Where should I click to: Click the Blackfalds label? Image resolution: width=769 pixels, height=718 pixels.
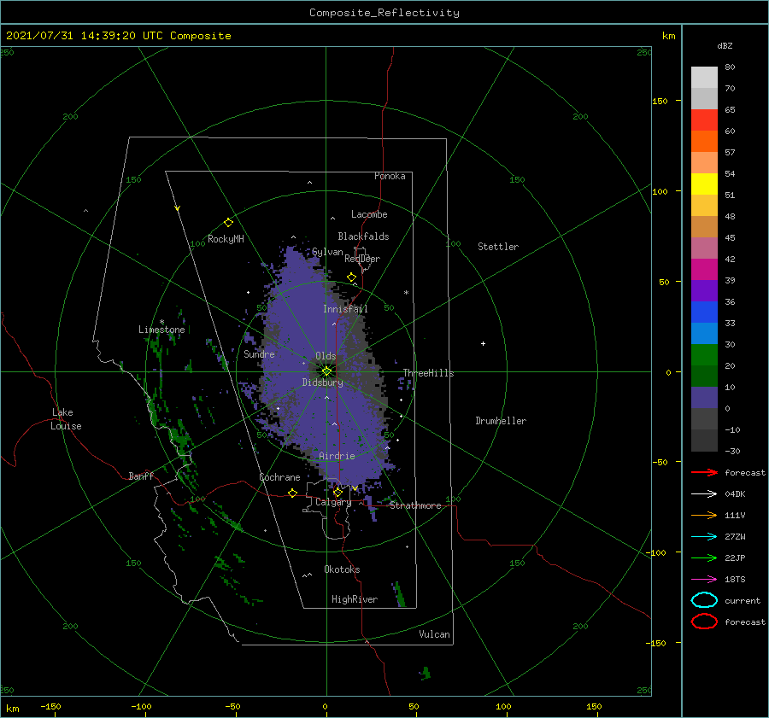(x=363, y=236)
